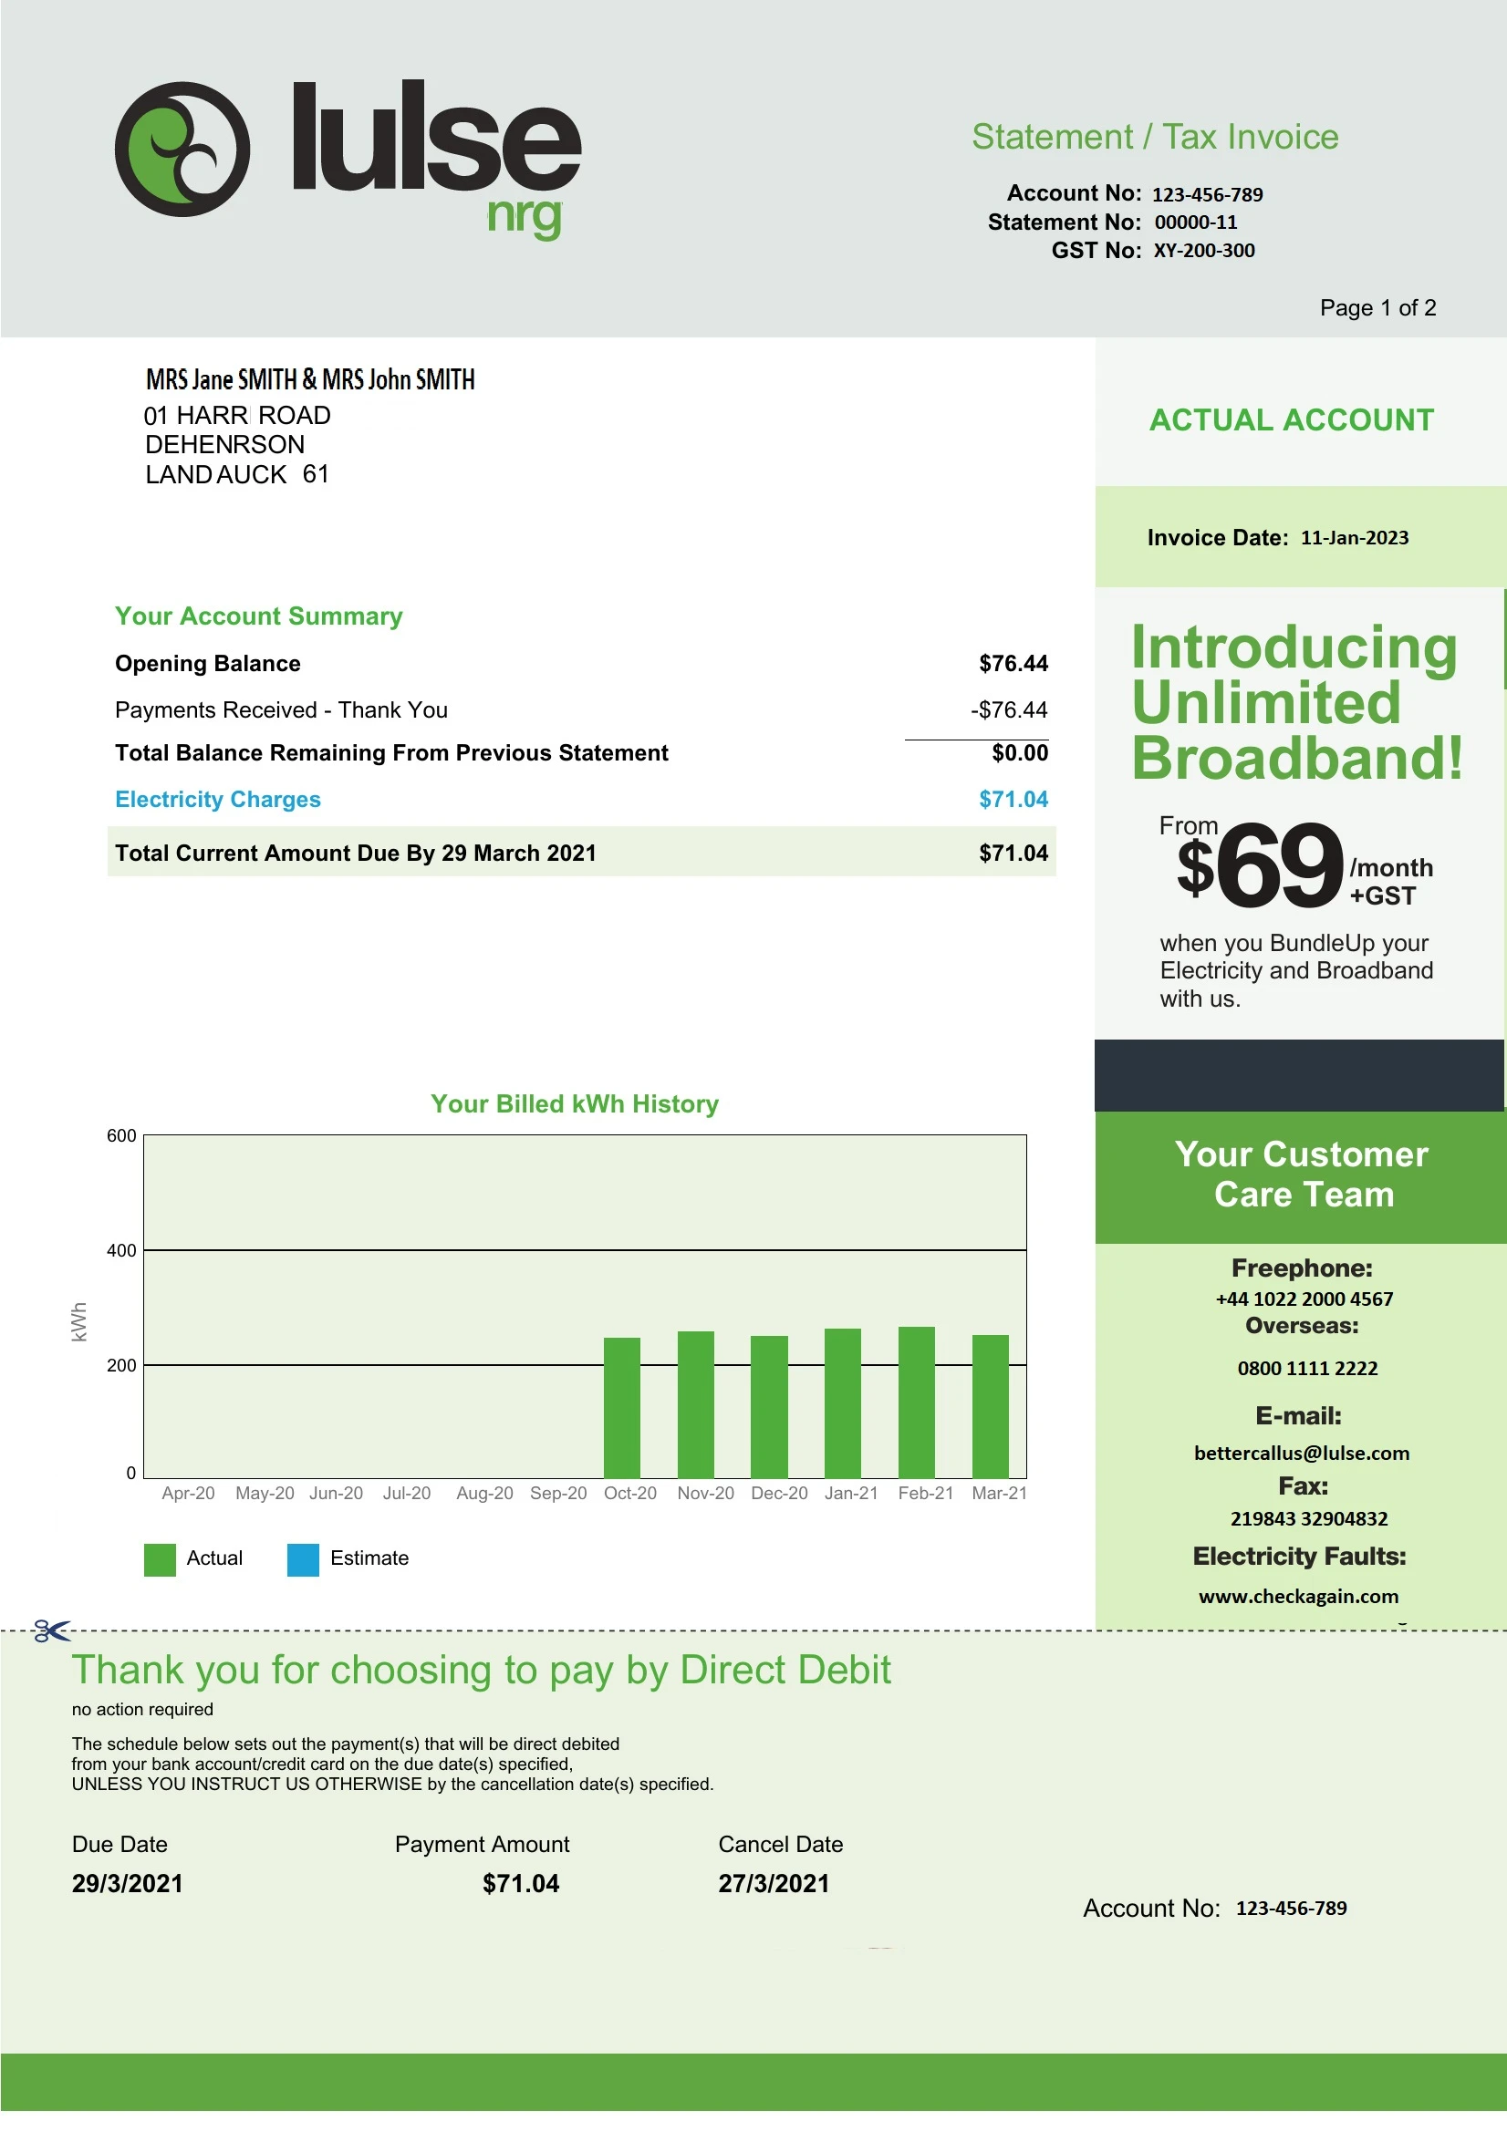
Task: Click the address line 'LAND AUCK 61'
Action: tap(237, 474)
